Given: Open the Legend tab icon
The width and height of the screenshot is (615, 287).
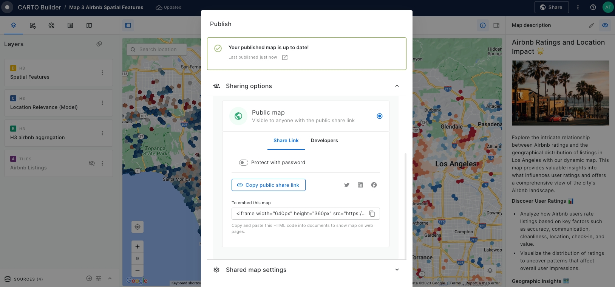Looking at the screenshot, I should pos(70,25).
